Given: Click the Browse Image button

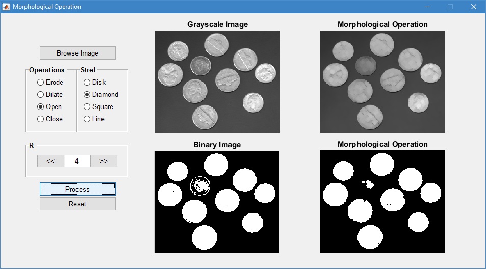Looking at the screenshot, I should [78, 53].
